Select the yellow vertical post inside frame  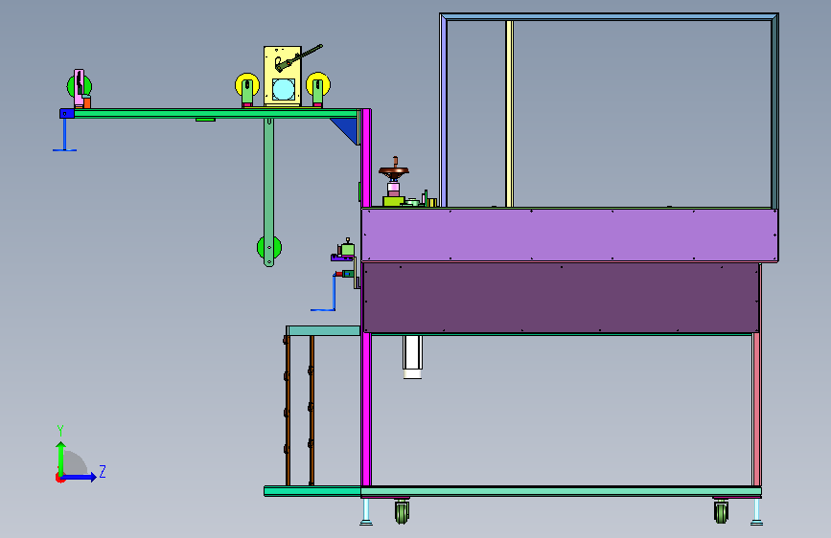[x=509, y=113]
